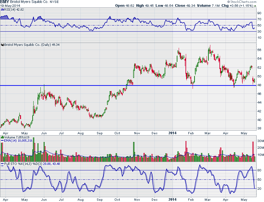Viewport: 264px width, 202px height.
Task: Click Nov on the bottom stochastic date axis
Action: 137,200
